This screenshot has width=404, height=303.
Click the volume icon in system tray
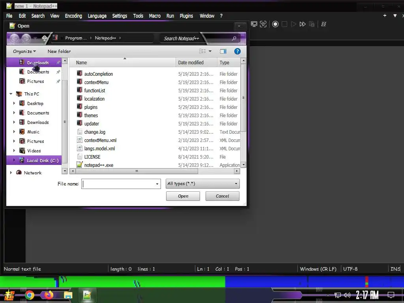click(347, 295)
